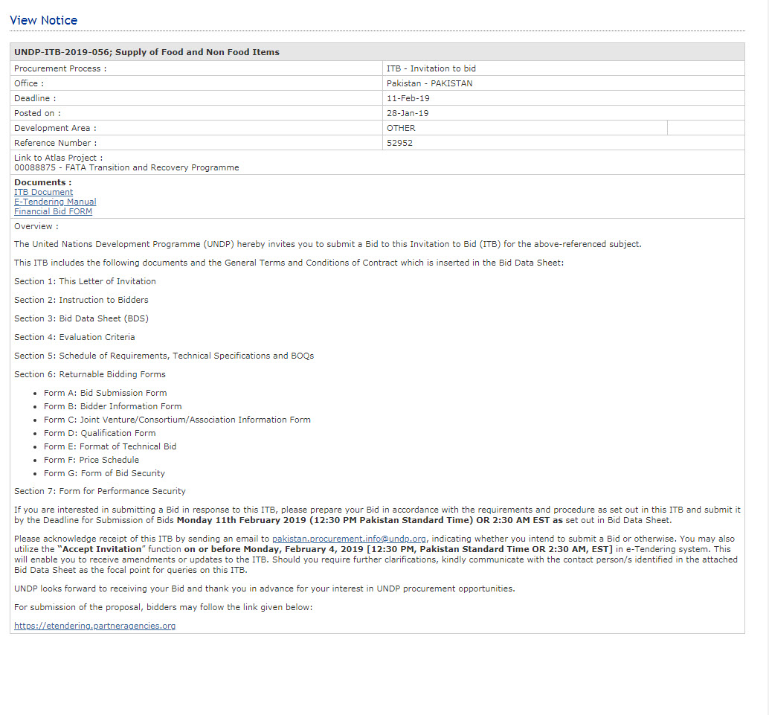Viewport: 769px width, 715px height.
Task: Click the deadline value 11-Feb-19
Action: point(408,98)
